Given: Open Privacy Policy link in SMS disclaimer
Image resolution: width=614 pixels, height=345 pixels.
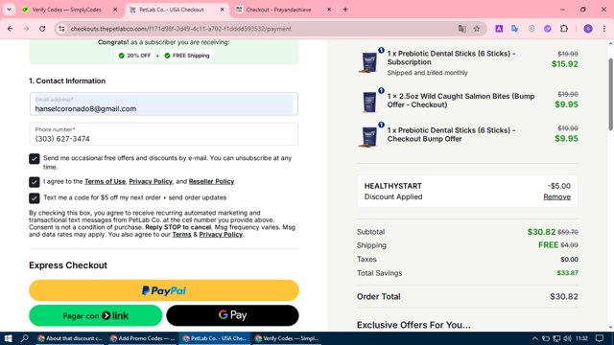Looking at the screenshot, I should pyautogui.click(x=221, y=234).
